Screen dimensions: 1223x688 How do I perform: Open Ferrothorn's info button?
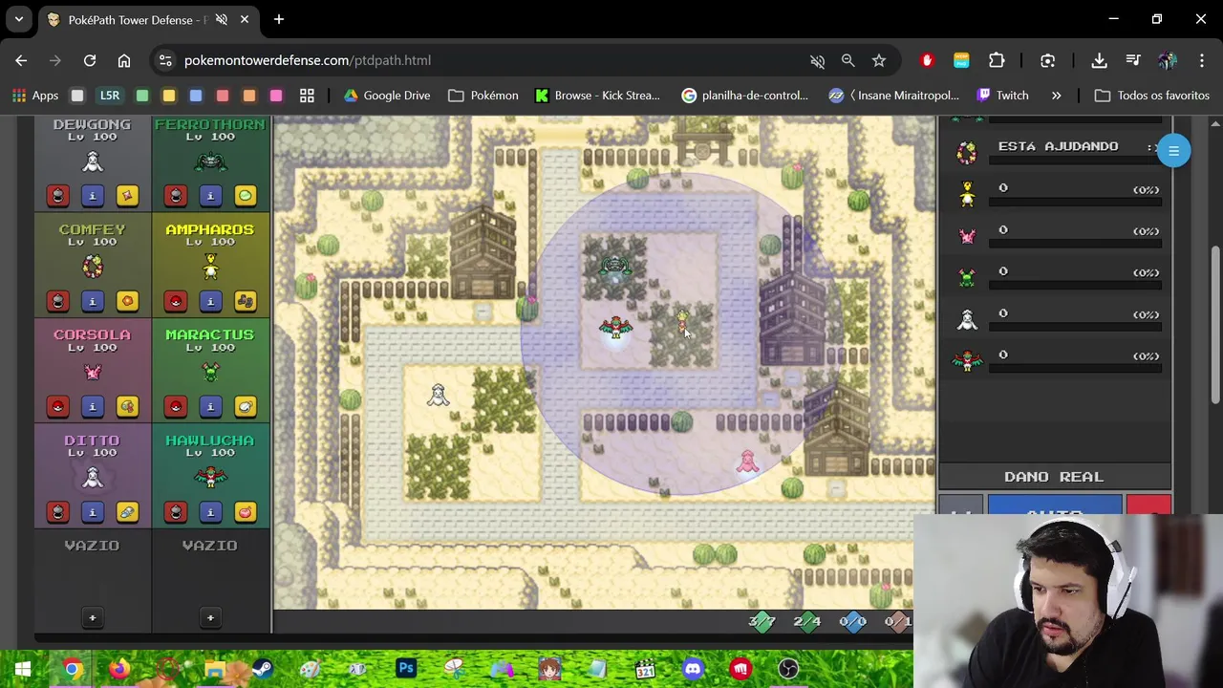pos(210,196)
